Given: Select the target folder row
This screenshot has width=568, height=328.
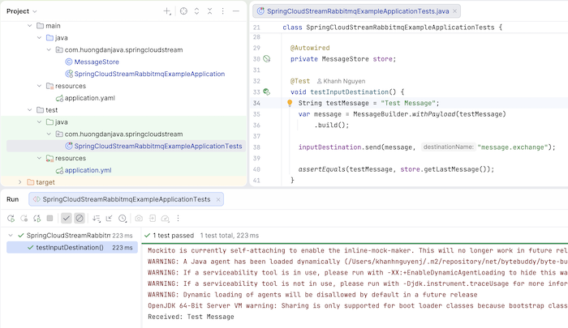Looking at the screenshot, I should pyautogui.click(x=123, y=182).
